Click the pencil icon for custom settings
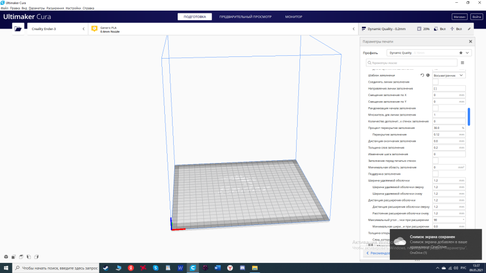This screenshot has height=273, width=486. pyautogui.click(x=469, y=29)
